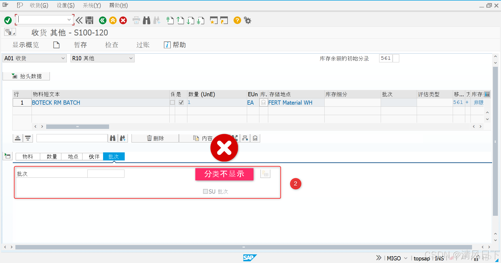Screen dimensions: 501x263
Task: Open the 设置(S) menu
Action: [x=66, y=5]
